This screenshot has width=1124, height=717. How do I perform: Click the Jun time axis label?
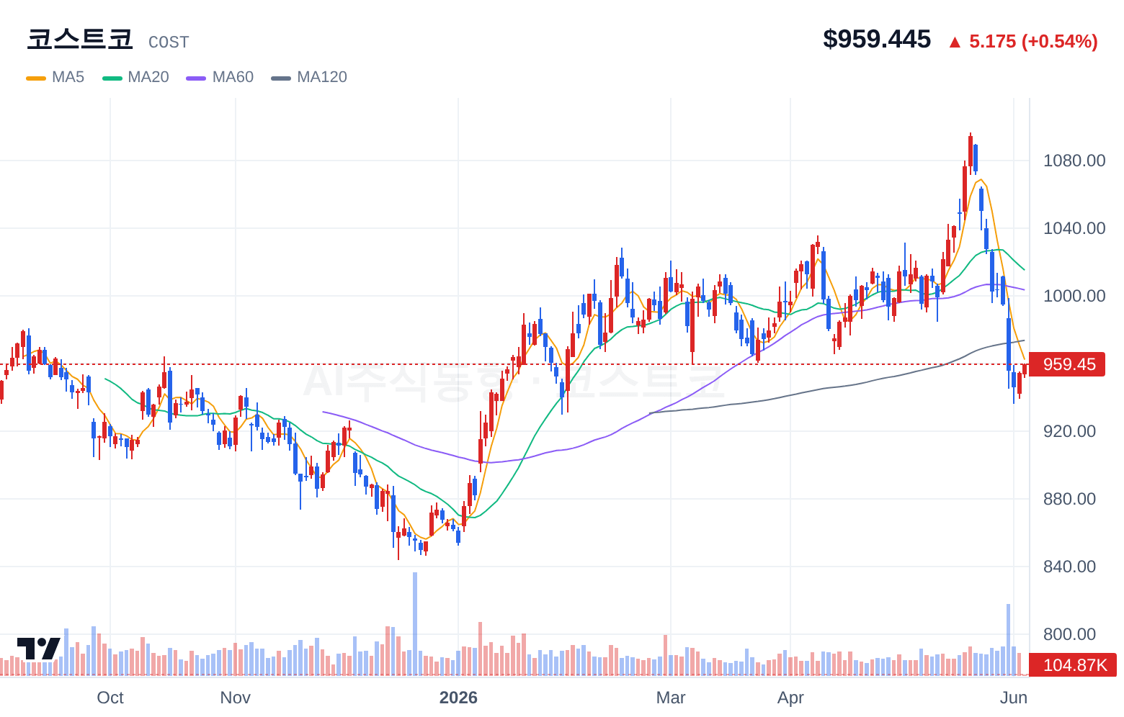[x=1014, y=698]
